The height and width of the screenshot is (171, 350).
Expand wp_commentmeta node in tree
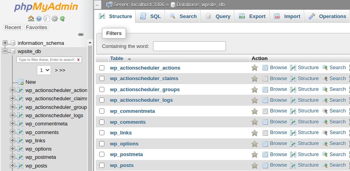13,123
